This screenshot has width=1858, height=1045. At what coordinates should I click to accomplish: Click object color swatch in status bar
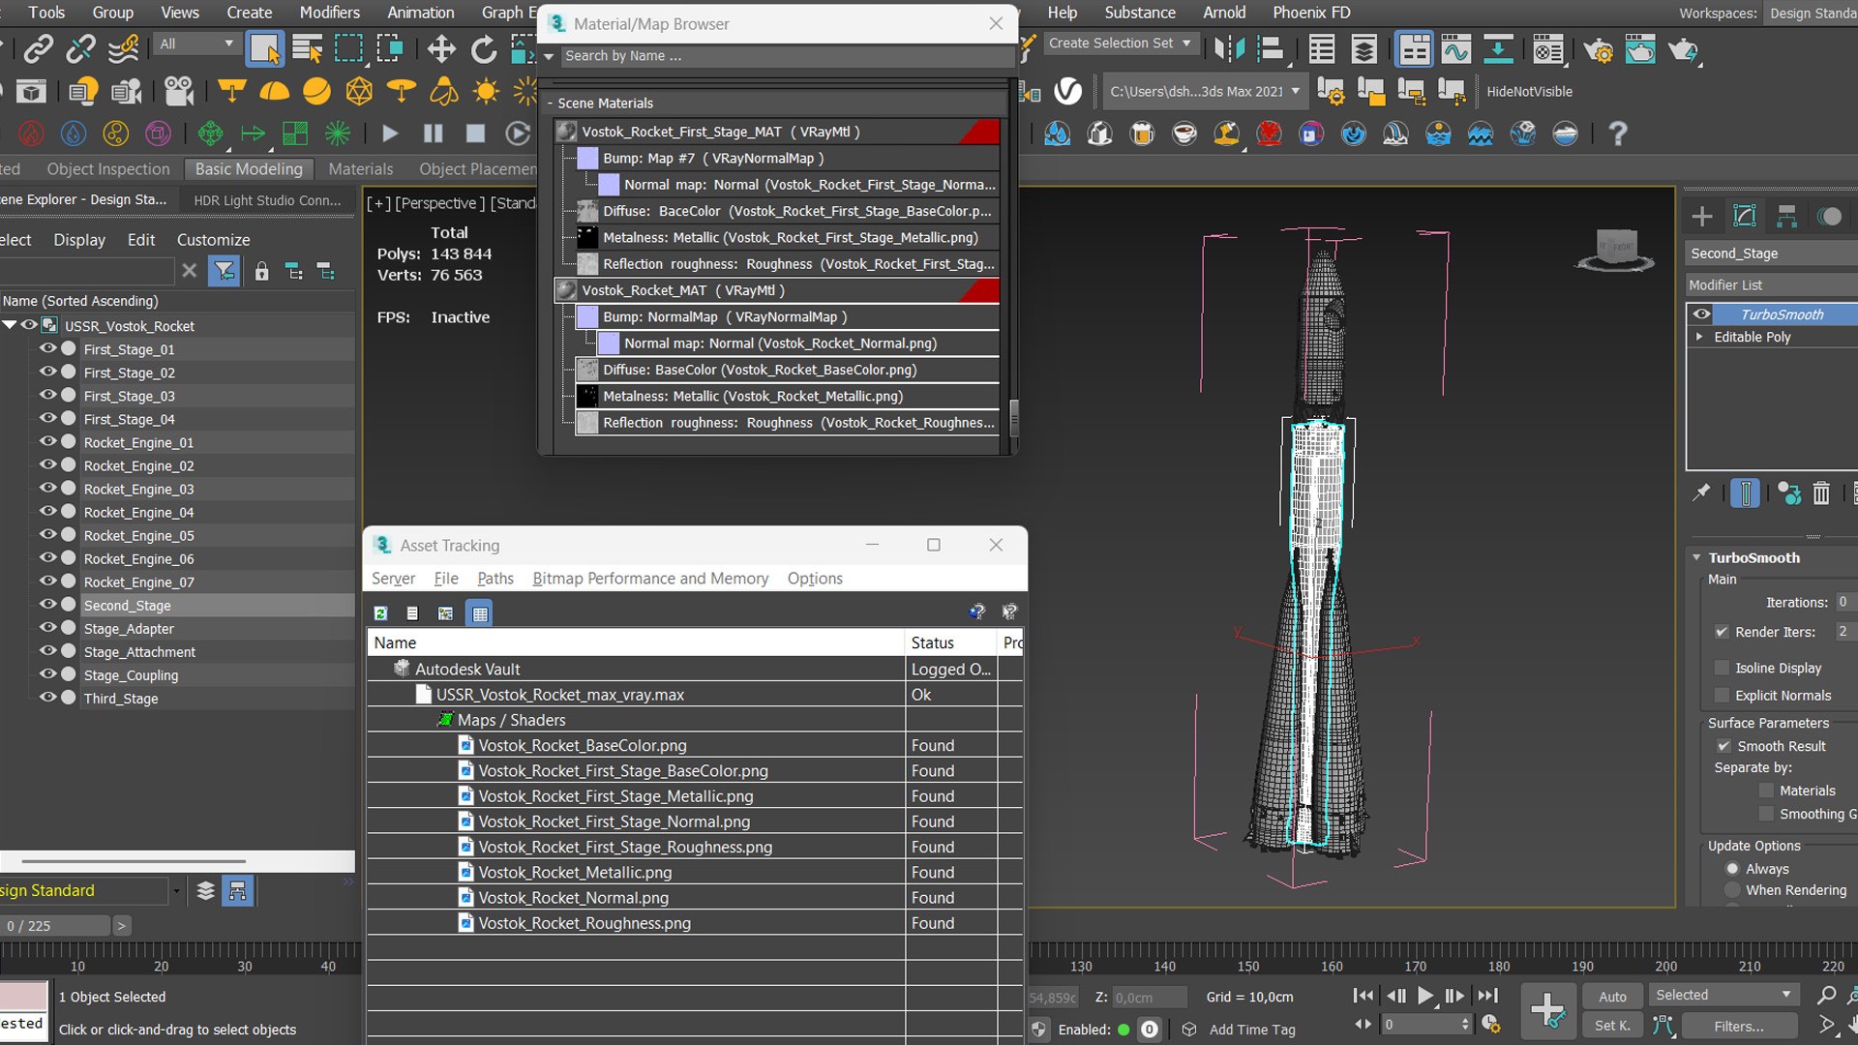(x=23, y=996)
